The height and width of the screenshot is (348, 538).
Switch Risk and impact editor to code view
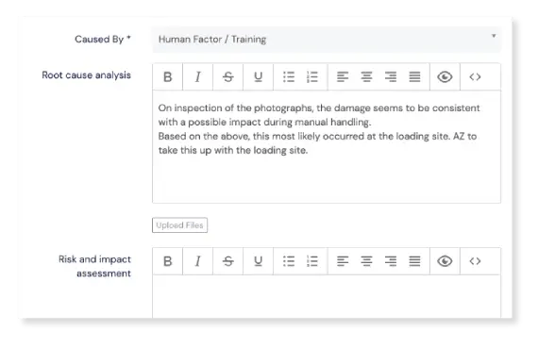pyautogui.click(x=475, y=261)
